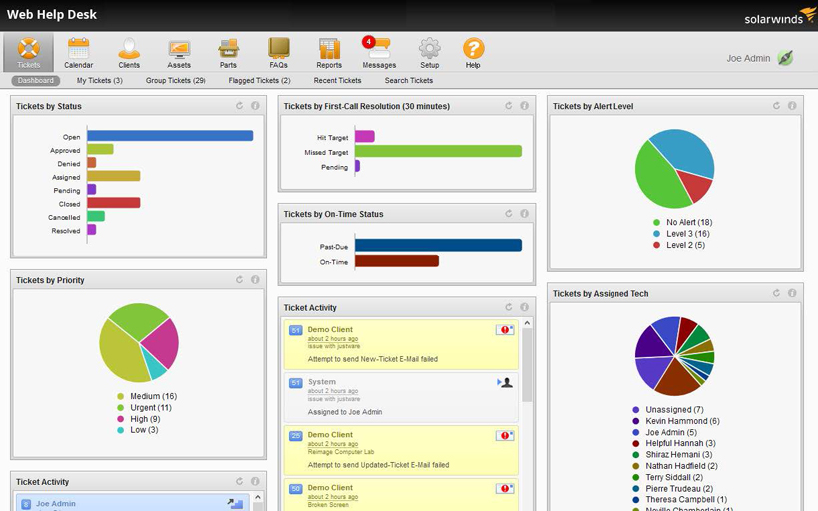Click the status icon beside Joe Admin
Screen dimensions: 818x511
tap(786, 58)
